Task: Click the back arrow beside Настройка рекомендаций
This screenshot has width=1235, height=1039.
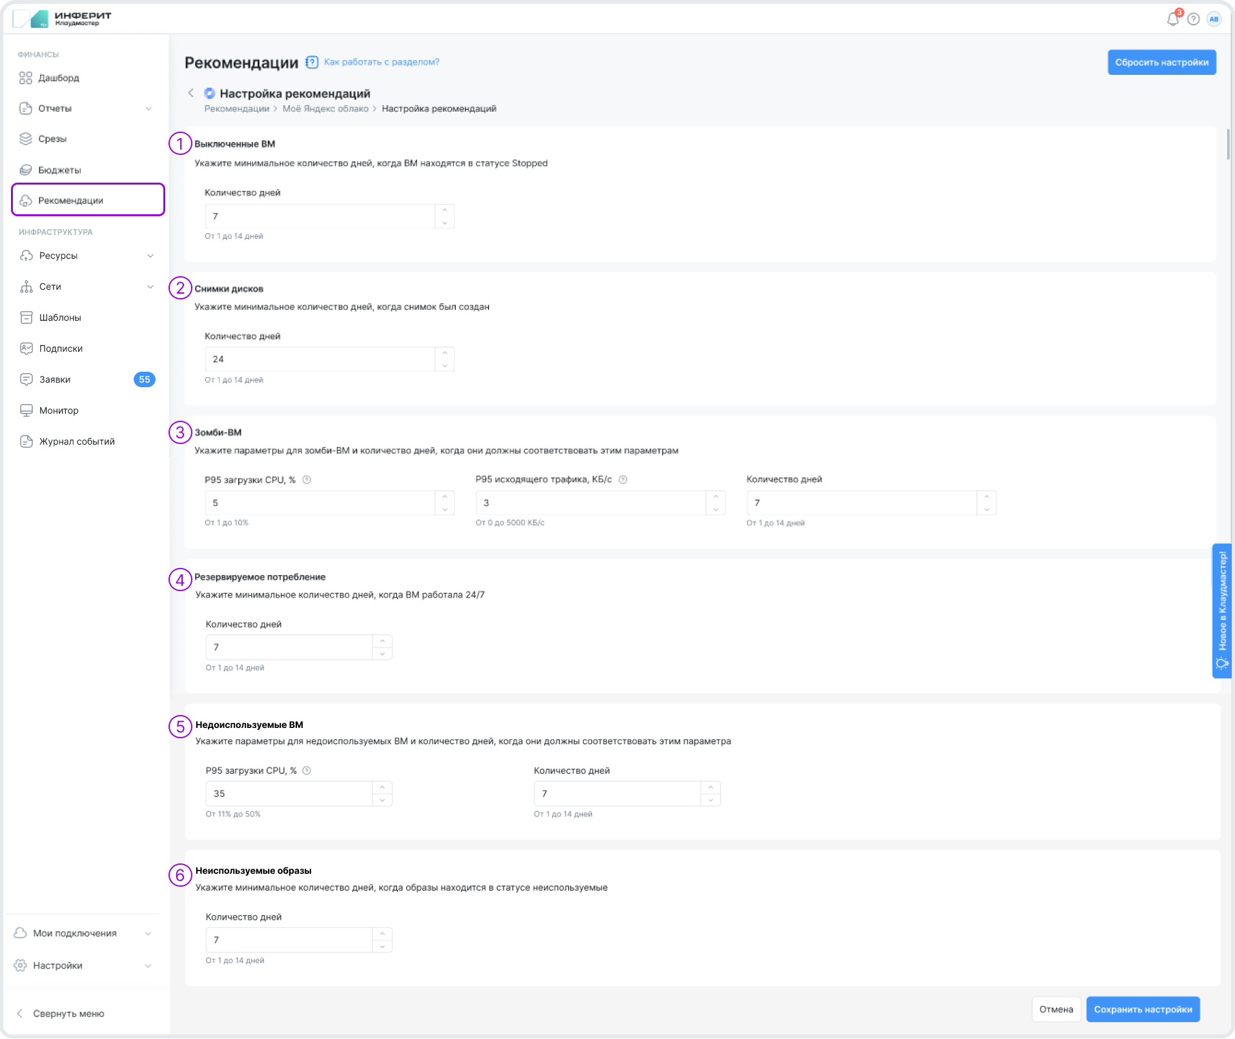Action: click(190, 94)
